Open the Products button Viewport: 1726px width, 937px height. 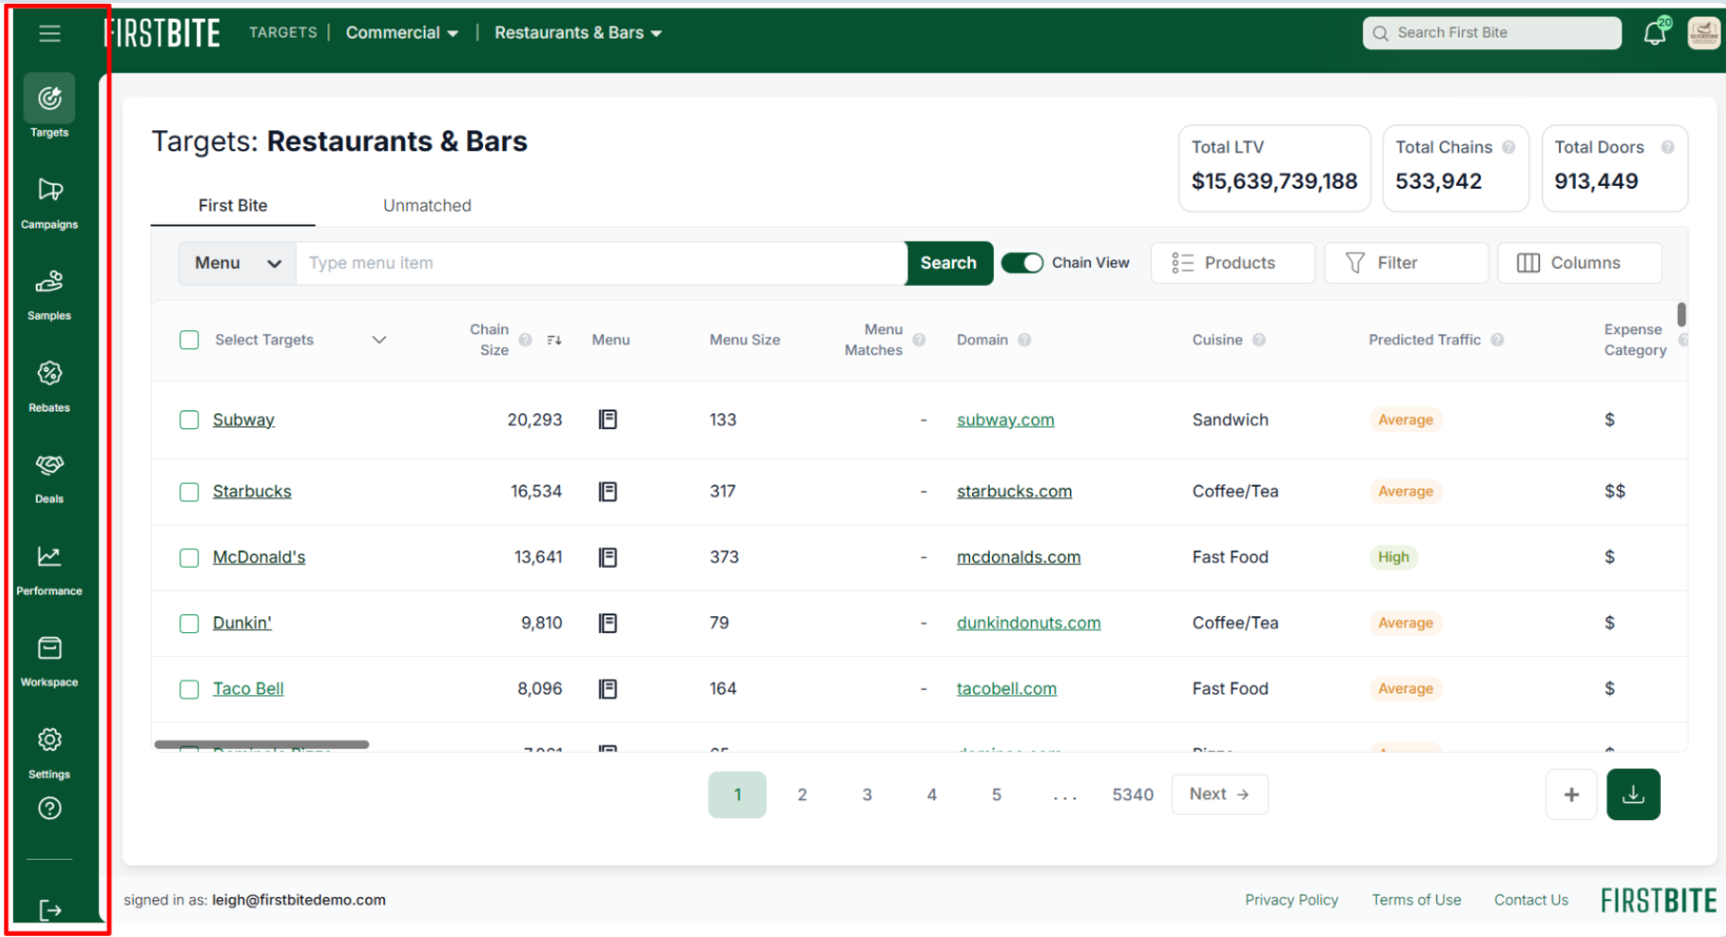tap(1232, 263)
